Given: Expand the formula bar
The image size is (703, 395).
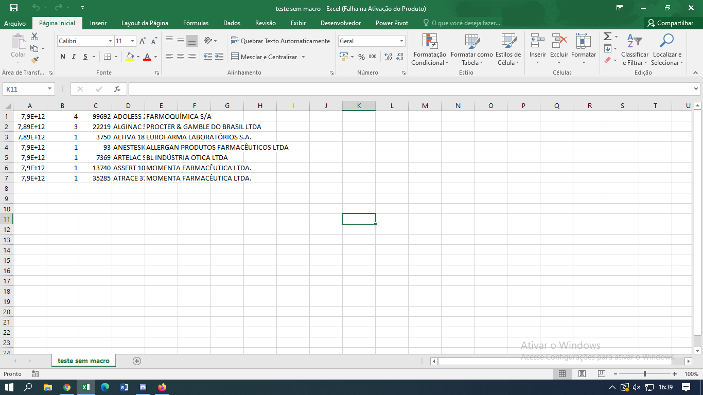Looking at the screenshot, I should [x=696, y=89].
